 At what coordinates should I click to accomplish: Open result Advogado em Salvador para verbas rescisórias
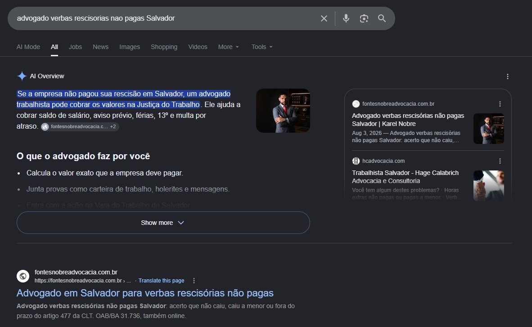pyautogui.click(x=145, y=293)
